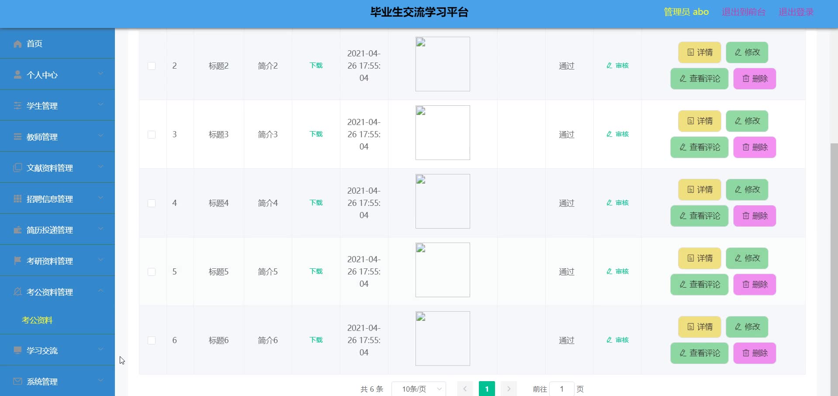Image resolution: width=838 pixels, height=396 pixels.
Task: Click the 教师管理 list icon
Action: pyautogui.click(x=17, y=137)
